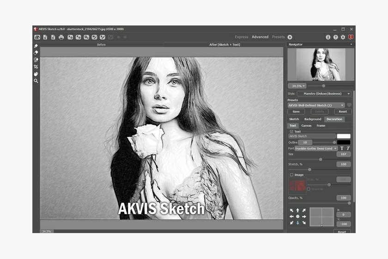Align text to bottom-left arrow
The width and height of the screenshot is (388, 259).
click(x=291, y=223)
